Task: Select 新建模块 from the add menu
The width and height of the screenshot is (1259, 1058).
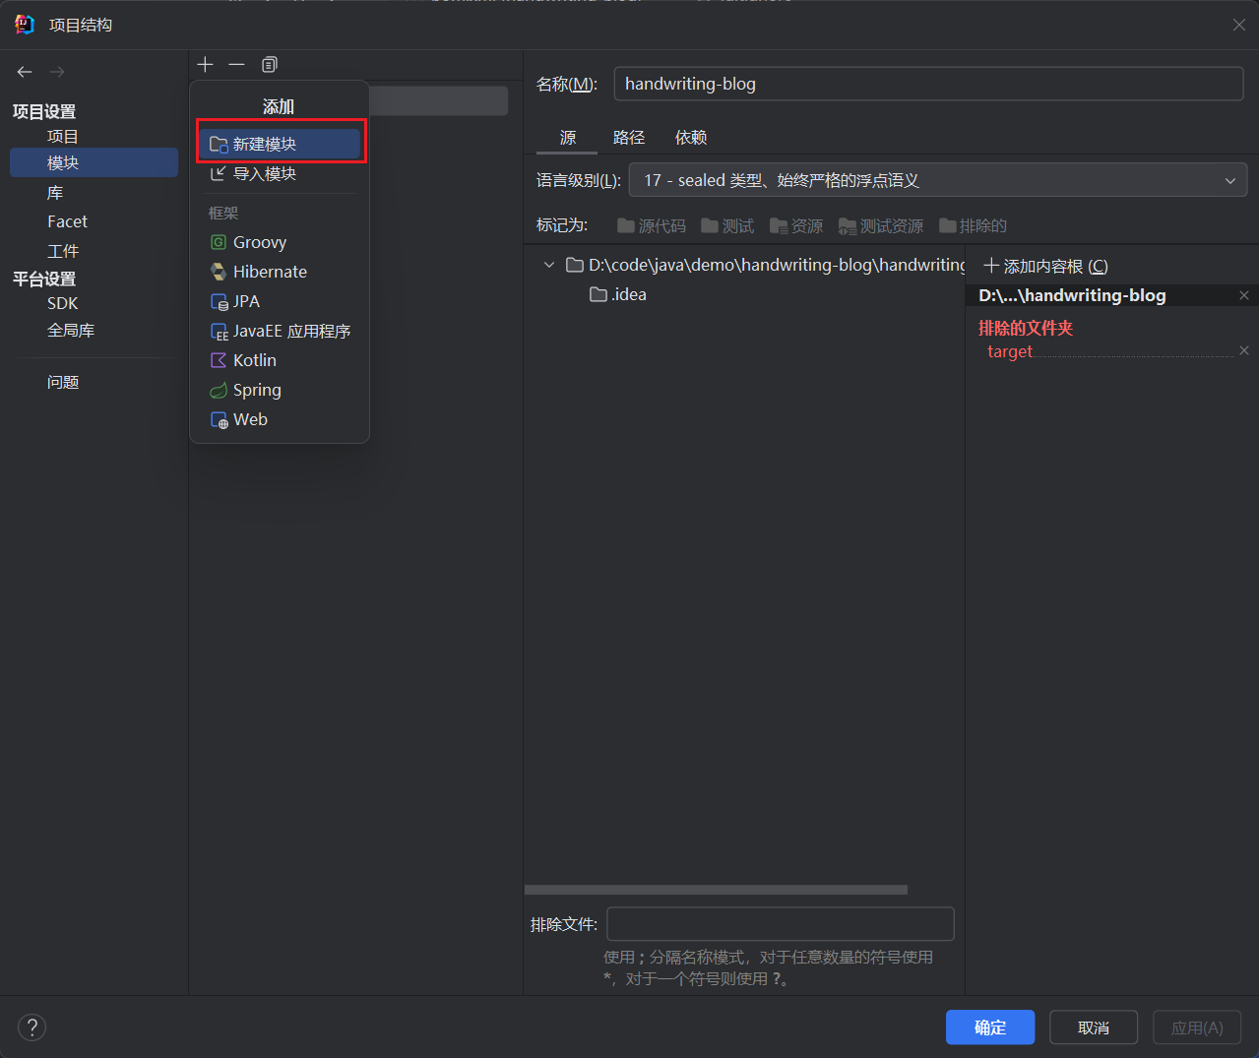Action: pyautogui.click(x=280, y=144)
